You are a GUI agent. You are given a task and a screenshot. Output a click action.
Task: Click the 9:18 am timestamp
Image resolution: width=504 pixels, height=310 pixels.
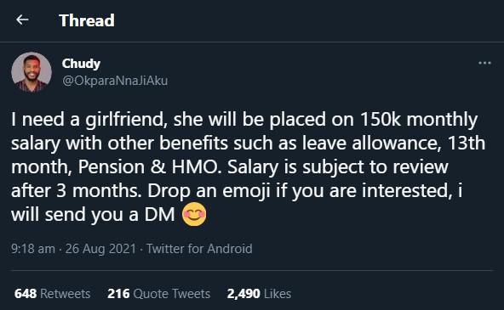click(x=33, y=249)
